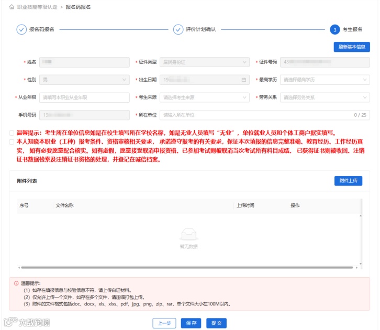
Task: Click the home icon in breadcrumb
Action: click(x=12, y=7)
